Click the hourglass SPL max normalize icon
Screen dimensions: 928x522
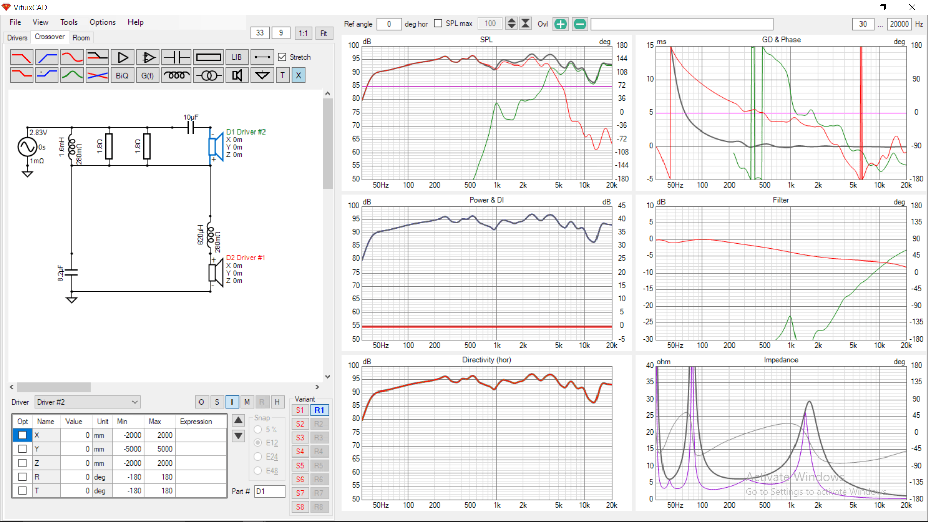click(525, 24)
